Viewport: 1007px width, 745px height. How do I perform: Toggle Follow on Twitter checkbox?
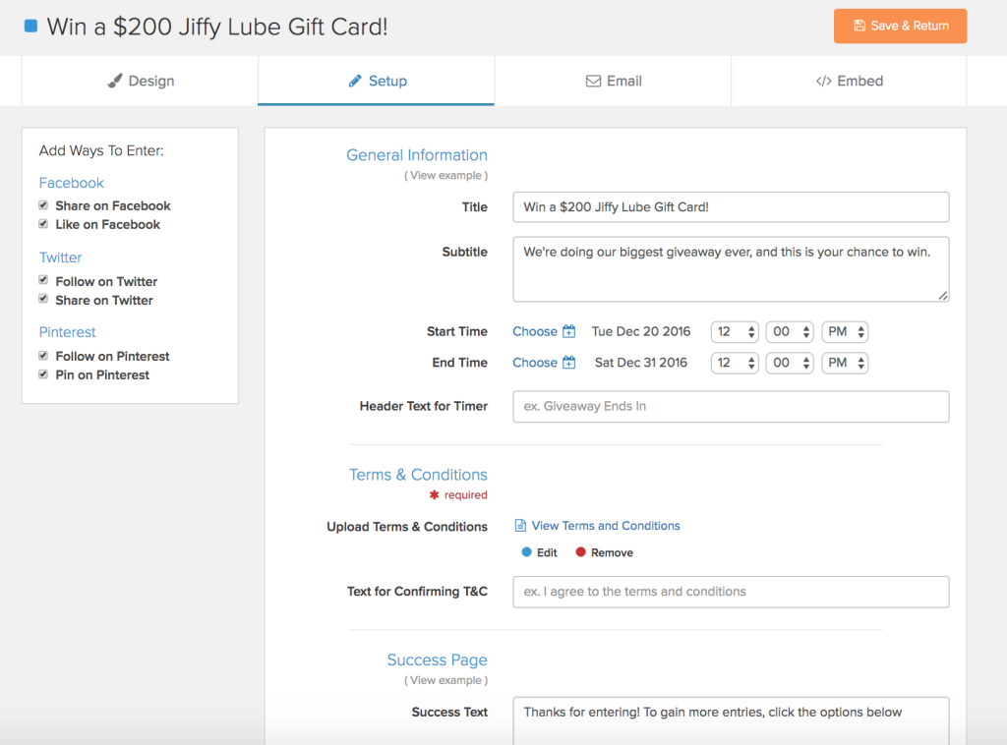(43, 280)
